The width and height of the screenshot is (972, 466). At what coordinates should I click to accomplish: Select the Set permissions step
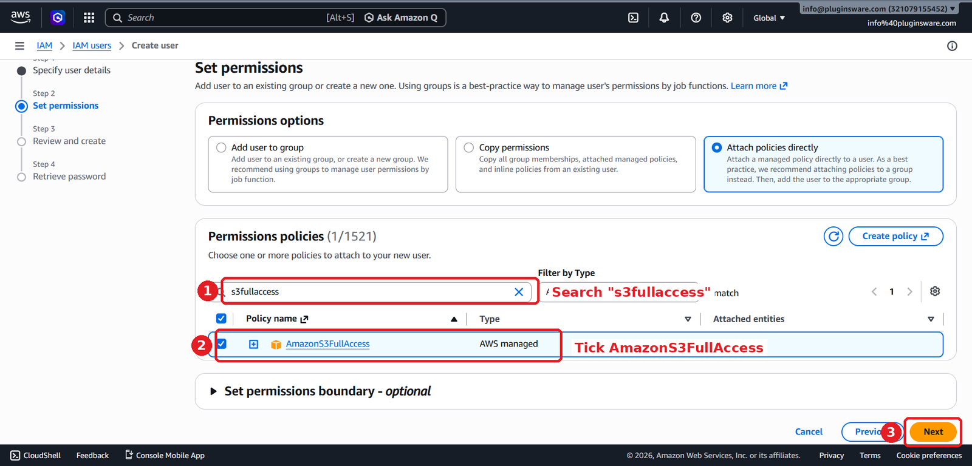tap(66, 106)
